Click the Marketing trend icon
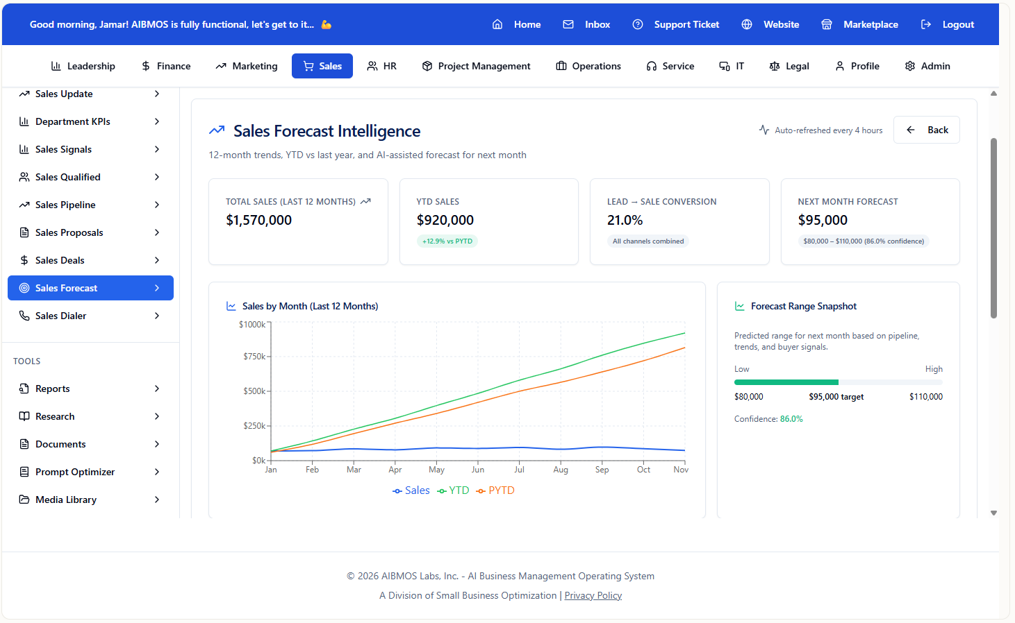Screen dimensions: 1015x623 click(221, 66)
